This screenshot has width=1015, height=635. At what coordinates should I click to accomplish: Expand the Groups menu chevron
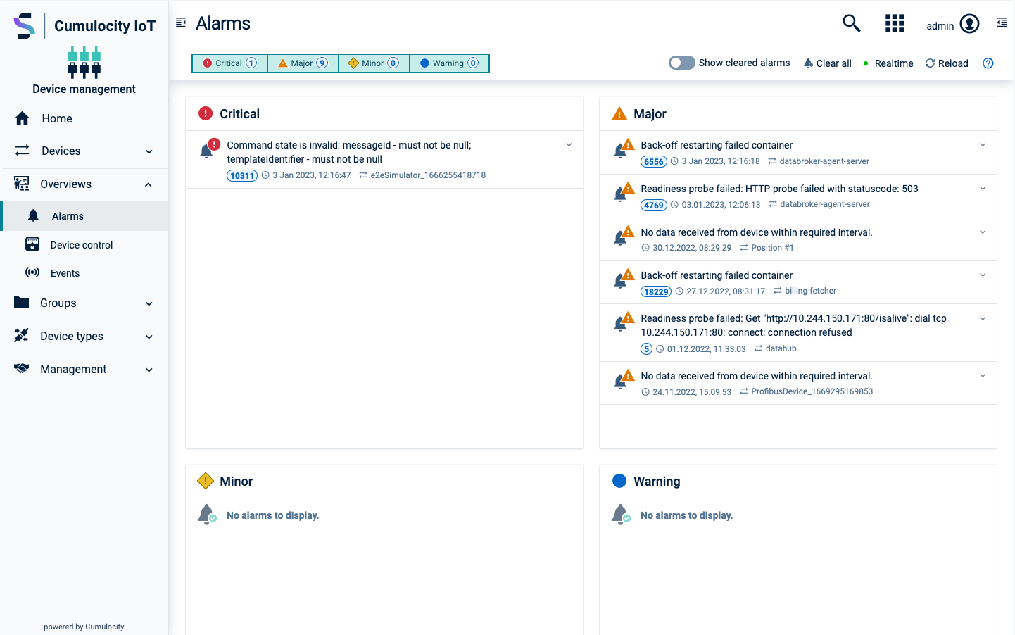(x=149, y=303)
